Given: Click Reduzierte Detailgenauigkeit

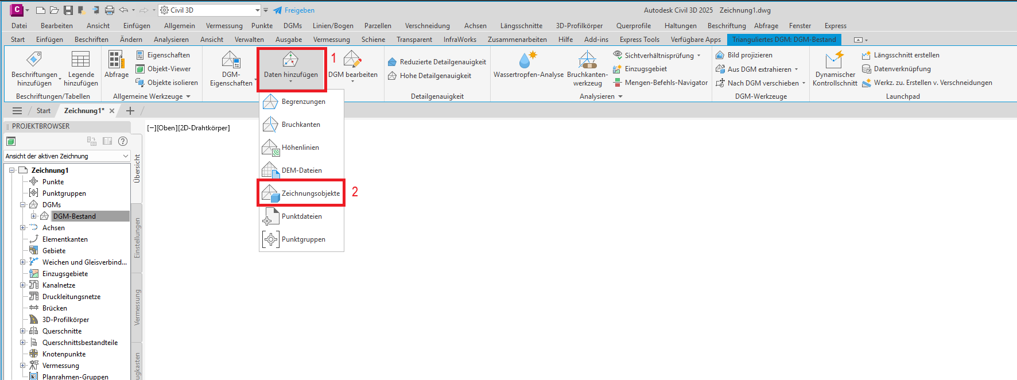Looking at the screenshot, I should 437,62.
